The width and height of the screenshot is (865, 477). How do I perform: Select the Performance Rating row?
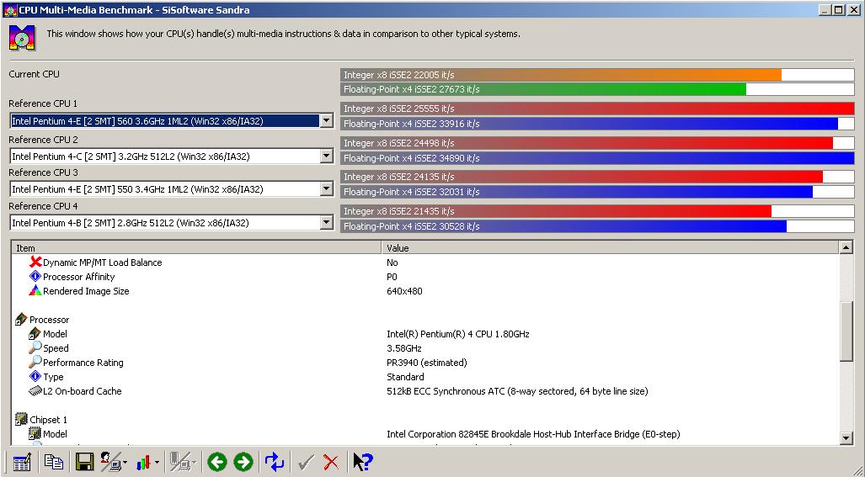[424, 363]
